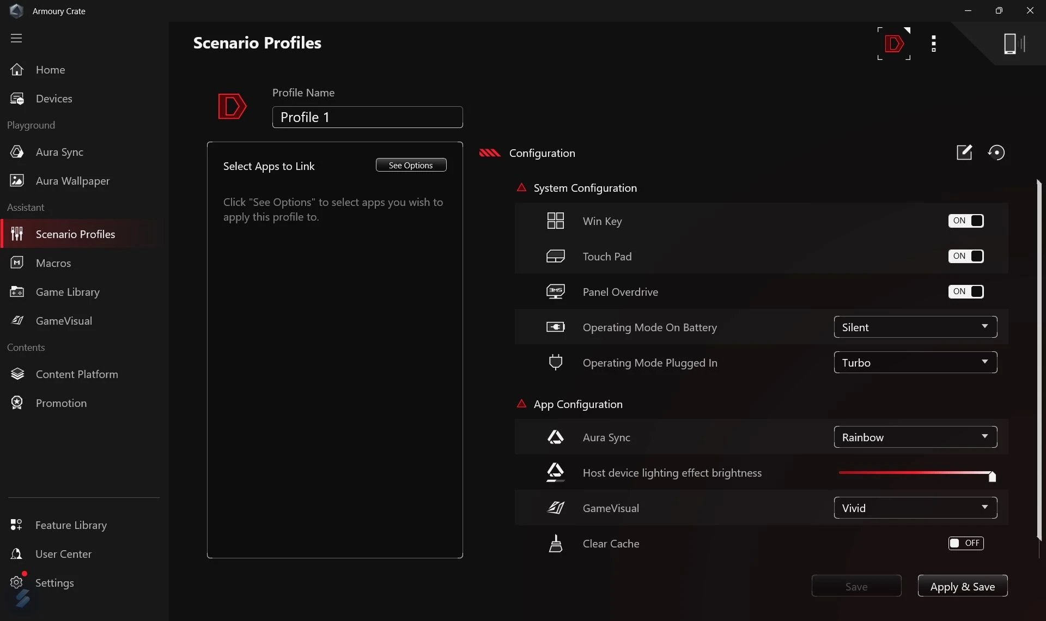Click the Profile Name input field

368,117
